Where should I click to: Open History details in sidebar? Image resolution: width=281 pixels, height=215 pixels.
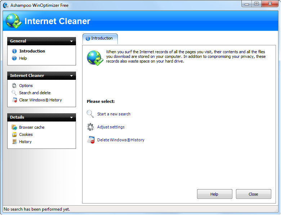[25, 142]
